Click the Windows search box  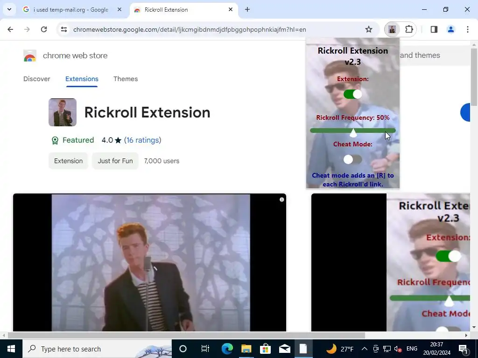(97, 349)
